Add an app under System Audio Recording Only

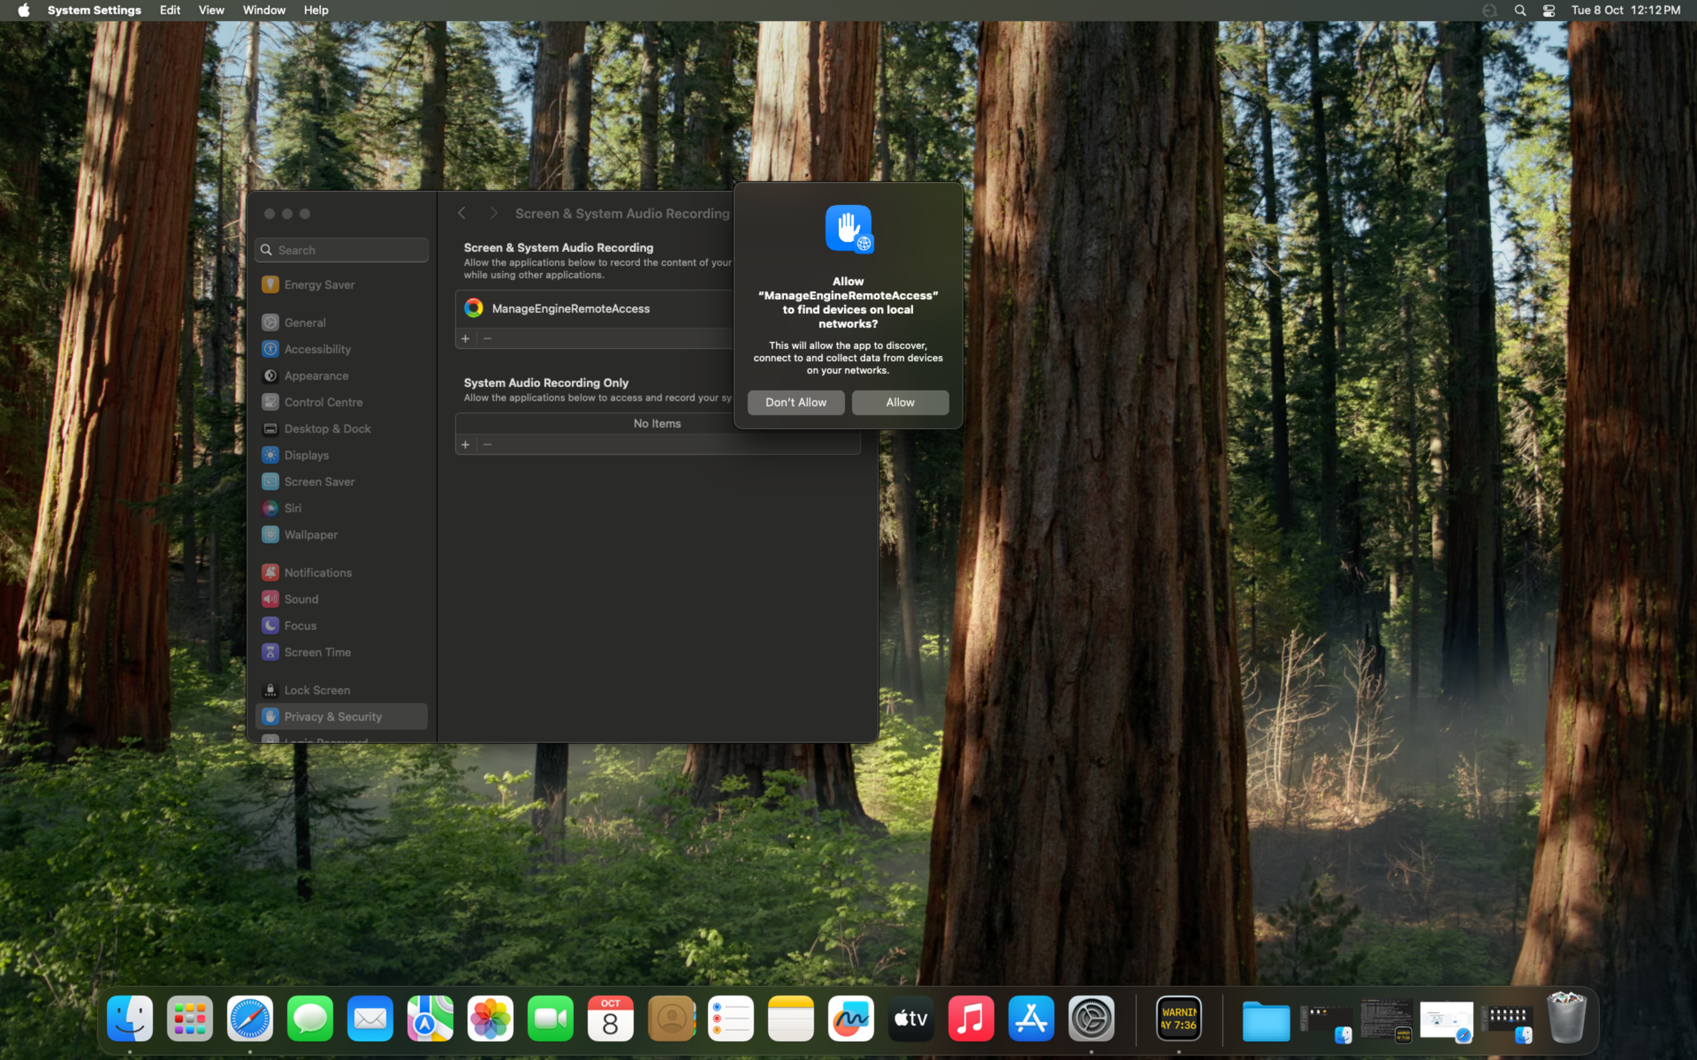465,444
